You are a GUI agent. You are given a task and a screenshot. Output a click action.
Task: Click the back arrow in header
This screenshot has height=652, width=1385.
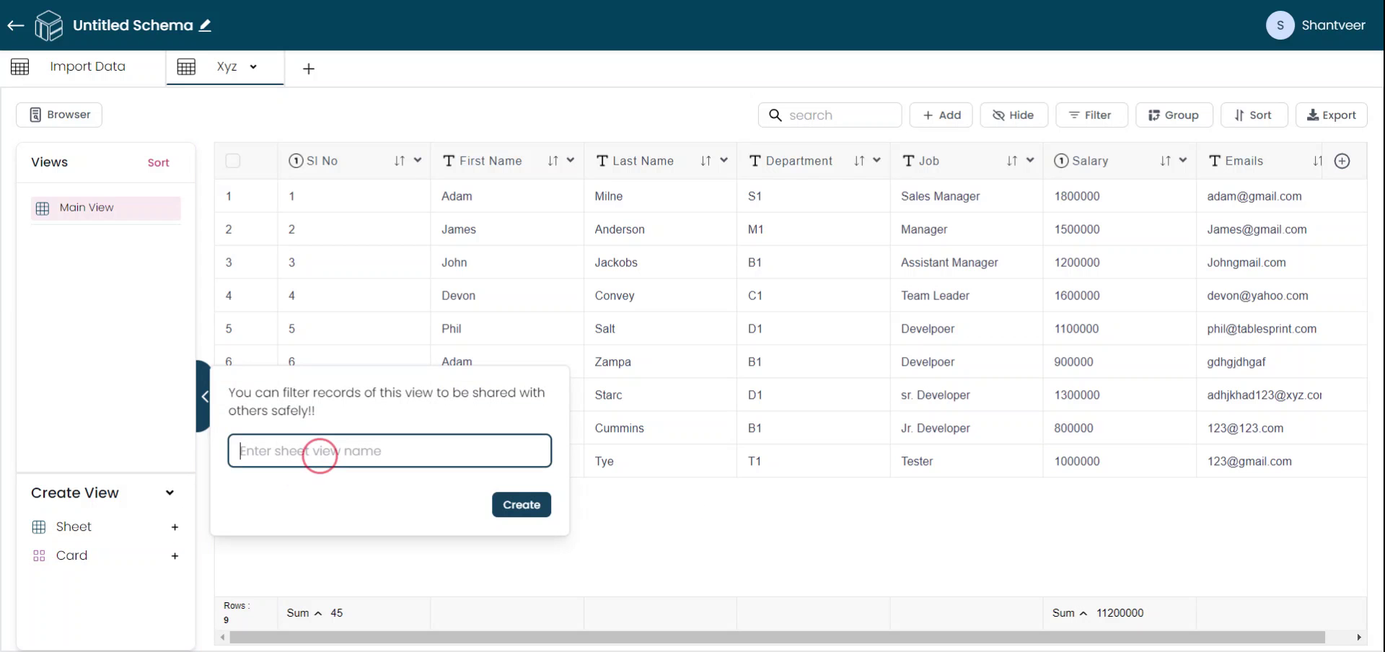[x=16, y=26]
